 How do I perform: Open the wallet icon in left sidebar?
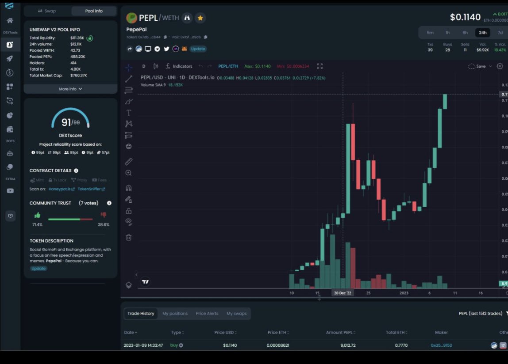click(x=10, y=129)
